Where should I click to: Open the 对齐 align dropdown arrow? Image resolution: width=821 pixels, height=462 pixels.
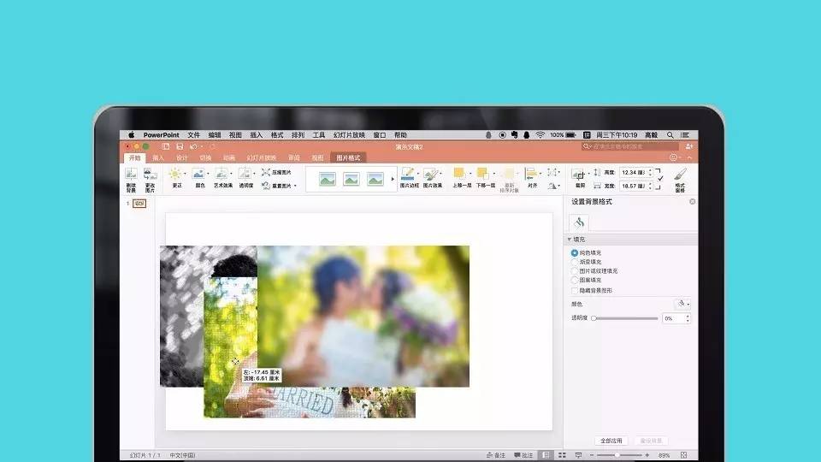540,173
